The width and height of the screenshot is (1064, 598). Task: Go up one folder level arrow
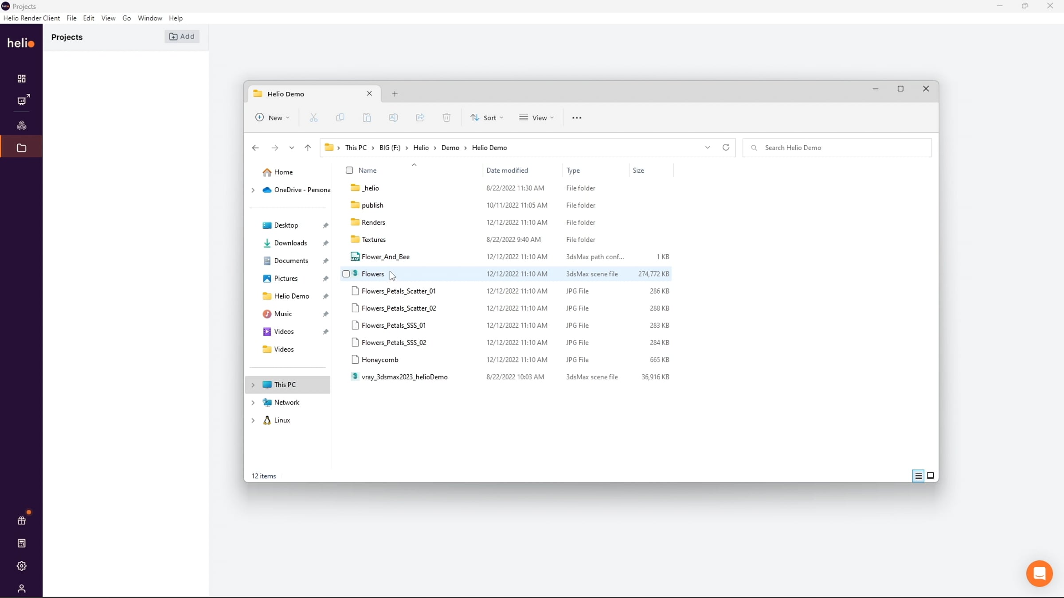pyautogui.click(x=308, y=148)
